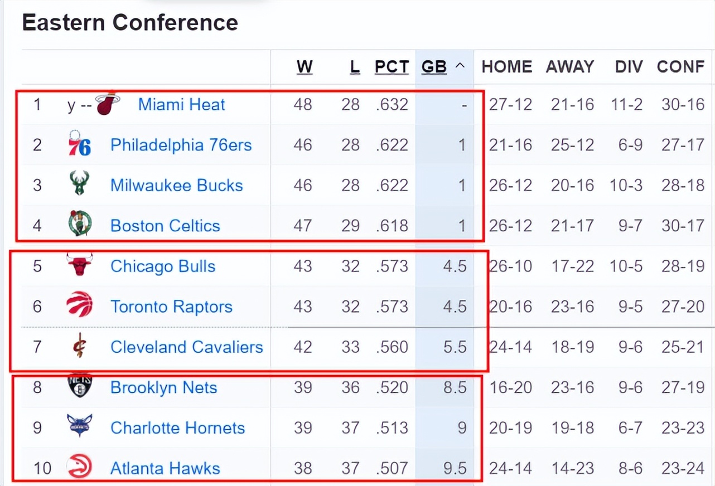715x486 pixels.
Task: Click the Miami Heat team logo
Action: (108, 104)
